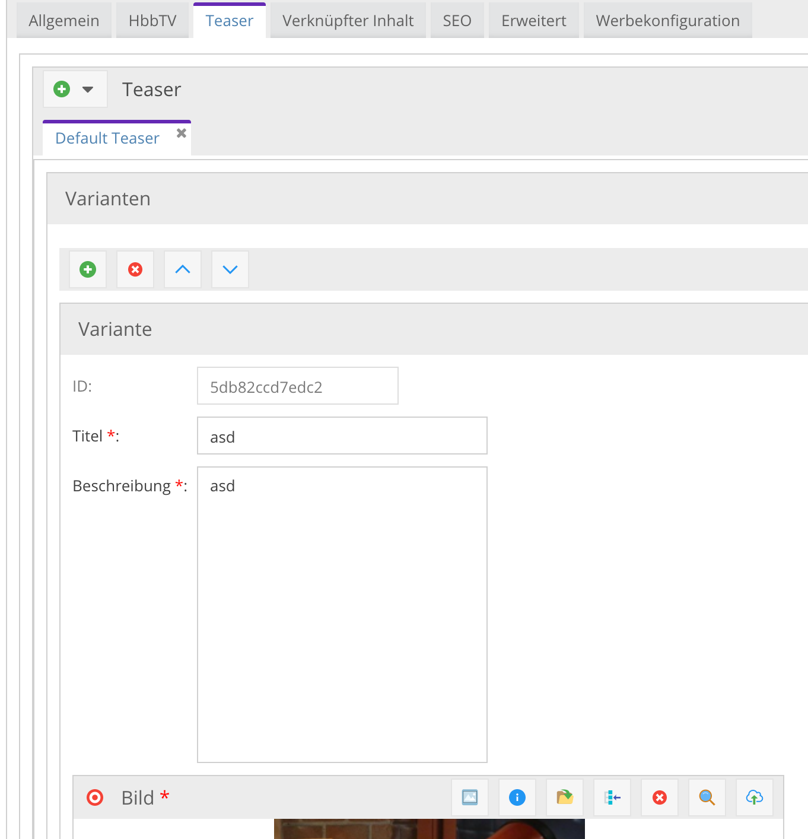808x839 pixels.
Task: Move the Variante down using the down chevron
Action: 230,269
